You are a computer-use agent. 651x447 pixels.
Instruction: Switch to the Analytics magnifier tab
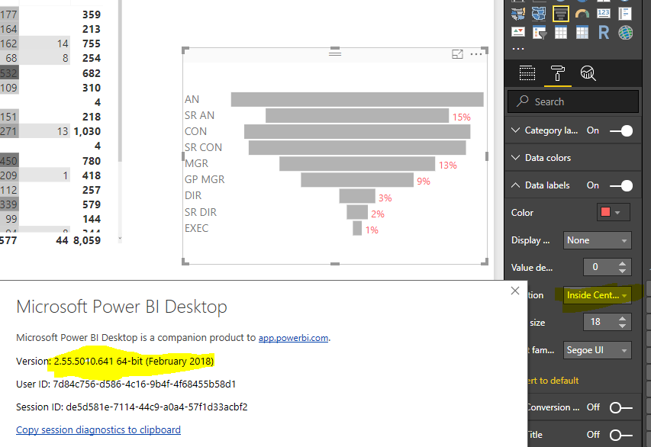point(588,73)
